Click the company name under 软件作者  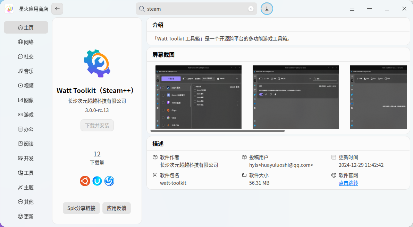coord(189,165)
